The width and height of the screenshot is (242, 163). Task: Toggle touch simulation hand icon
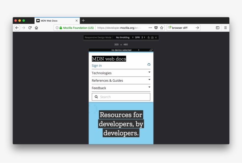(x=148, y=38)
